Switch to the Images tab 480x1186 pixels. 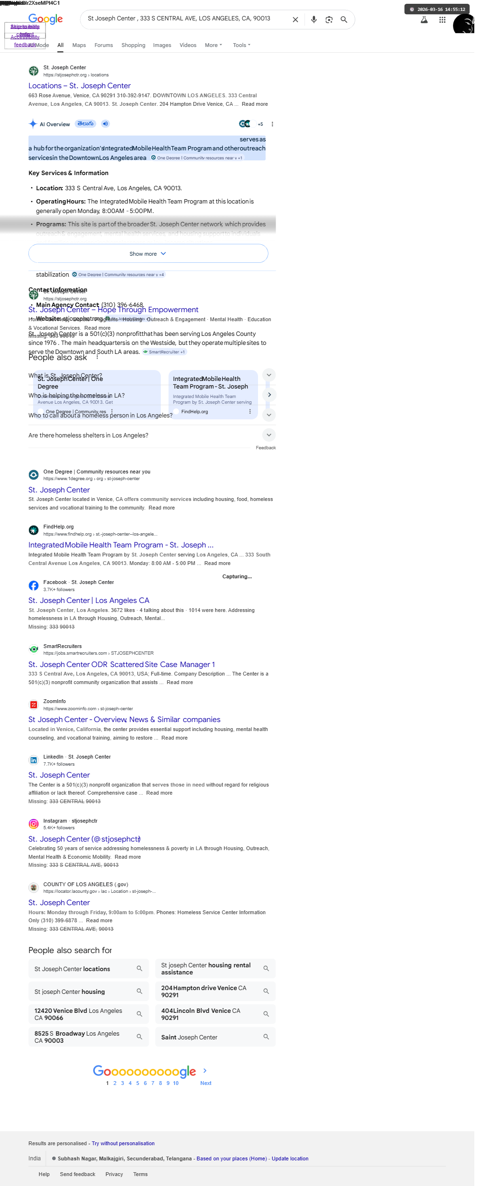(x=162, y=45)
